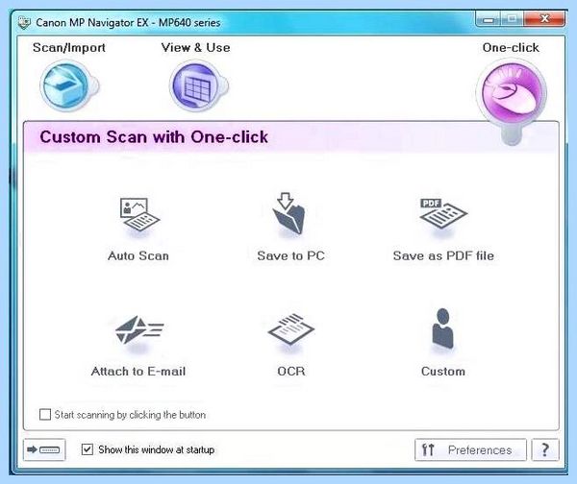This screenshot has height=484, width=577.
Task: Open help with the question mark button
Action: tap(545, 449)
